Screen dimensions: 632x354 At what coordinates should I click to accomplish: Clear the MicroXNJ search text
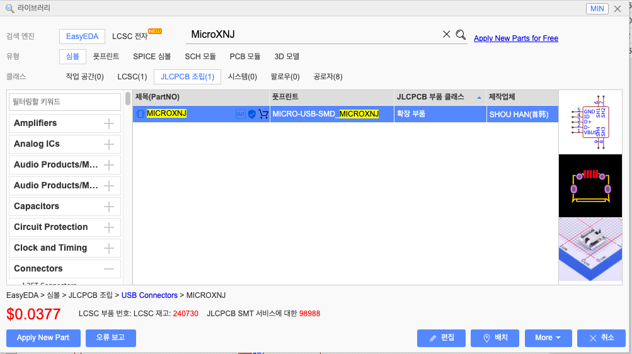(x=446, y=34)
